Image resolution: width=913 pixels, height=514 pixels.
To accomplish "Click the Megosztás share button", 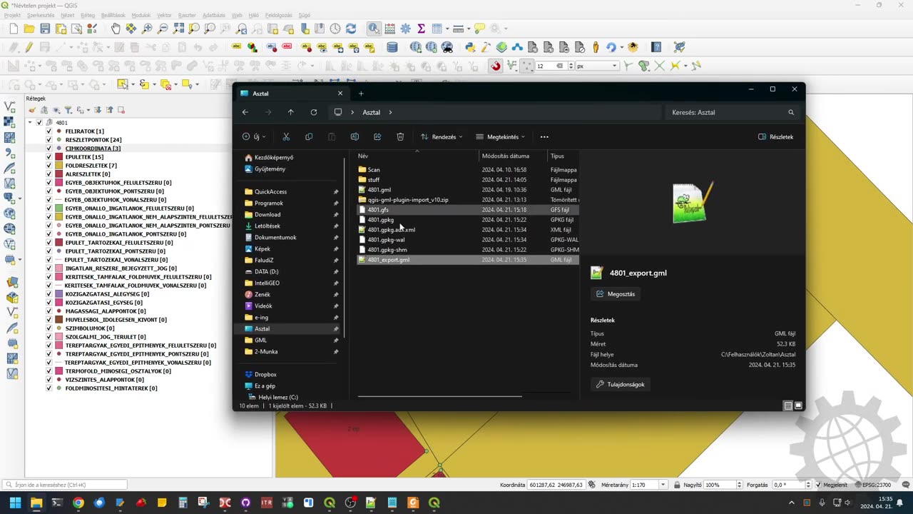I will pos(616,293).
